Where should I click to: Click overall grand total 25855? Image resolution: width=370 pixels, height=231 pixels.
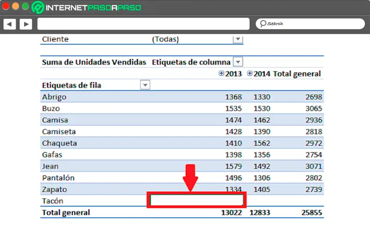[x=312, y=213]
